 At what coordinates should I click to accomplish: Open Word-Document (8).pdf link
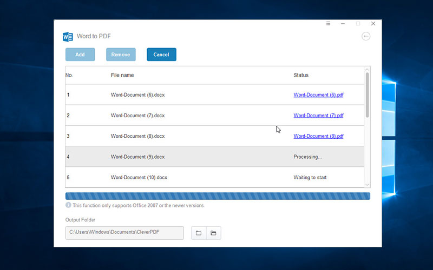pyautogui.click(x=318, y=136)
